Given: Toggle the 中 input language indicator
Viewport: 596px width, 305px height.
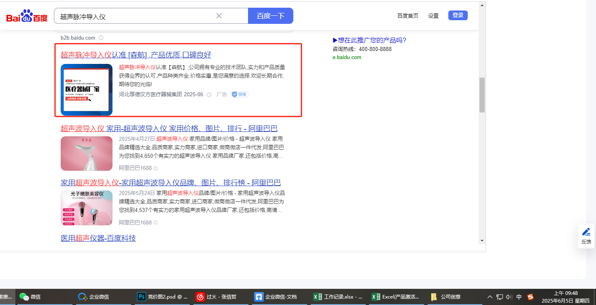Looking at the screenshot, I should tap(519, 297).
